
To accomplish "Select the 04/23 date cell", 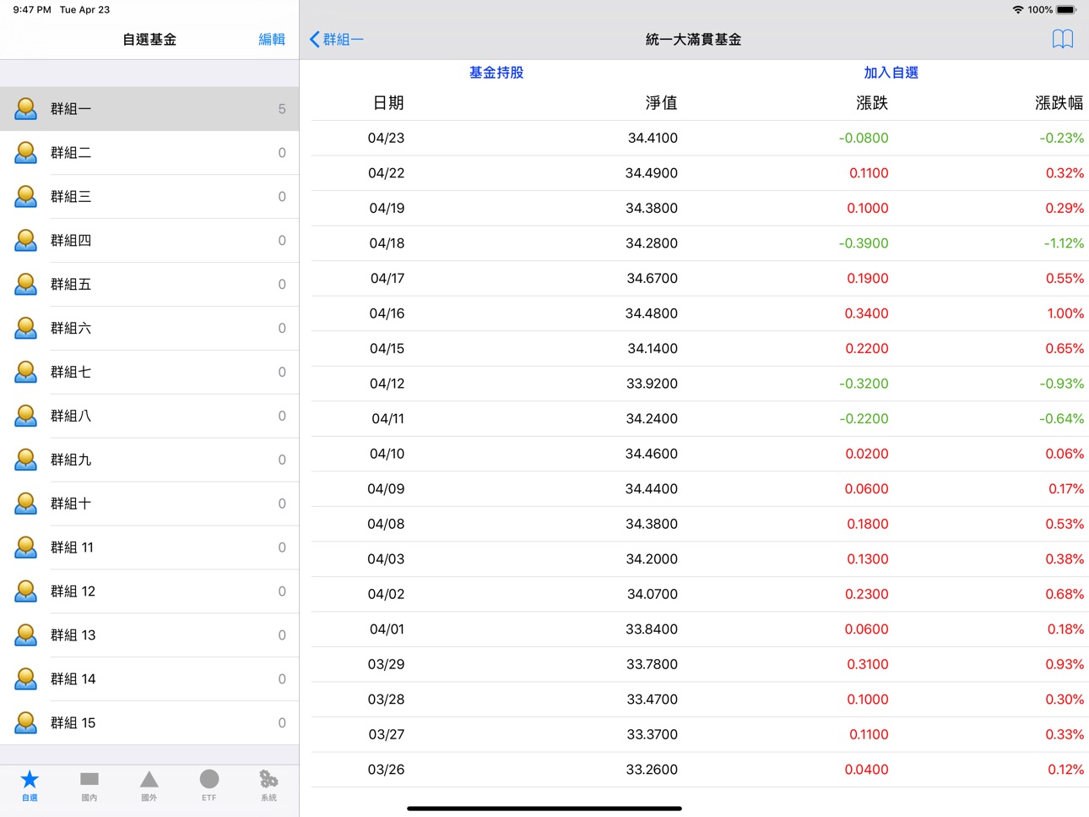I will click(x=386, y=138).
